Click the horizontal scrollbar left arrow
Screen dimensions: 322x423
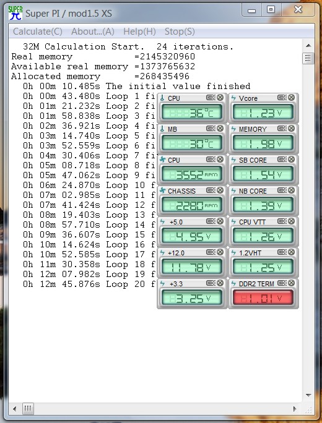click(x=14, y=409)
